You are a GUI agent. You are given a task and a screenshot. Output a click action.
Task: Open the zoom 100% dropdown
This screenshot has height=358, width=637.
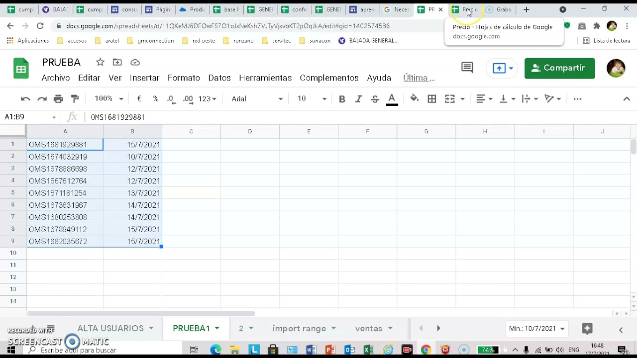[108, 99]
